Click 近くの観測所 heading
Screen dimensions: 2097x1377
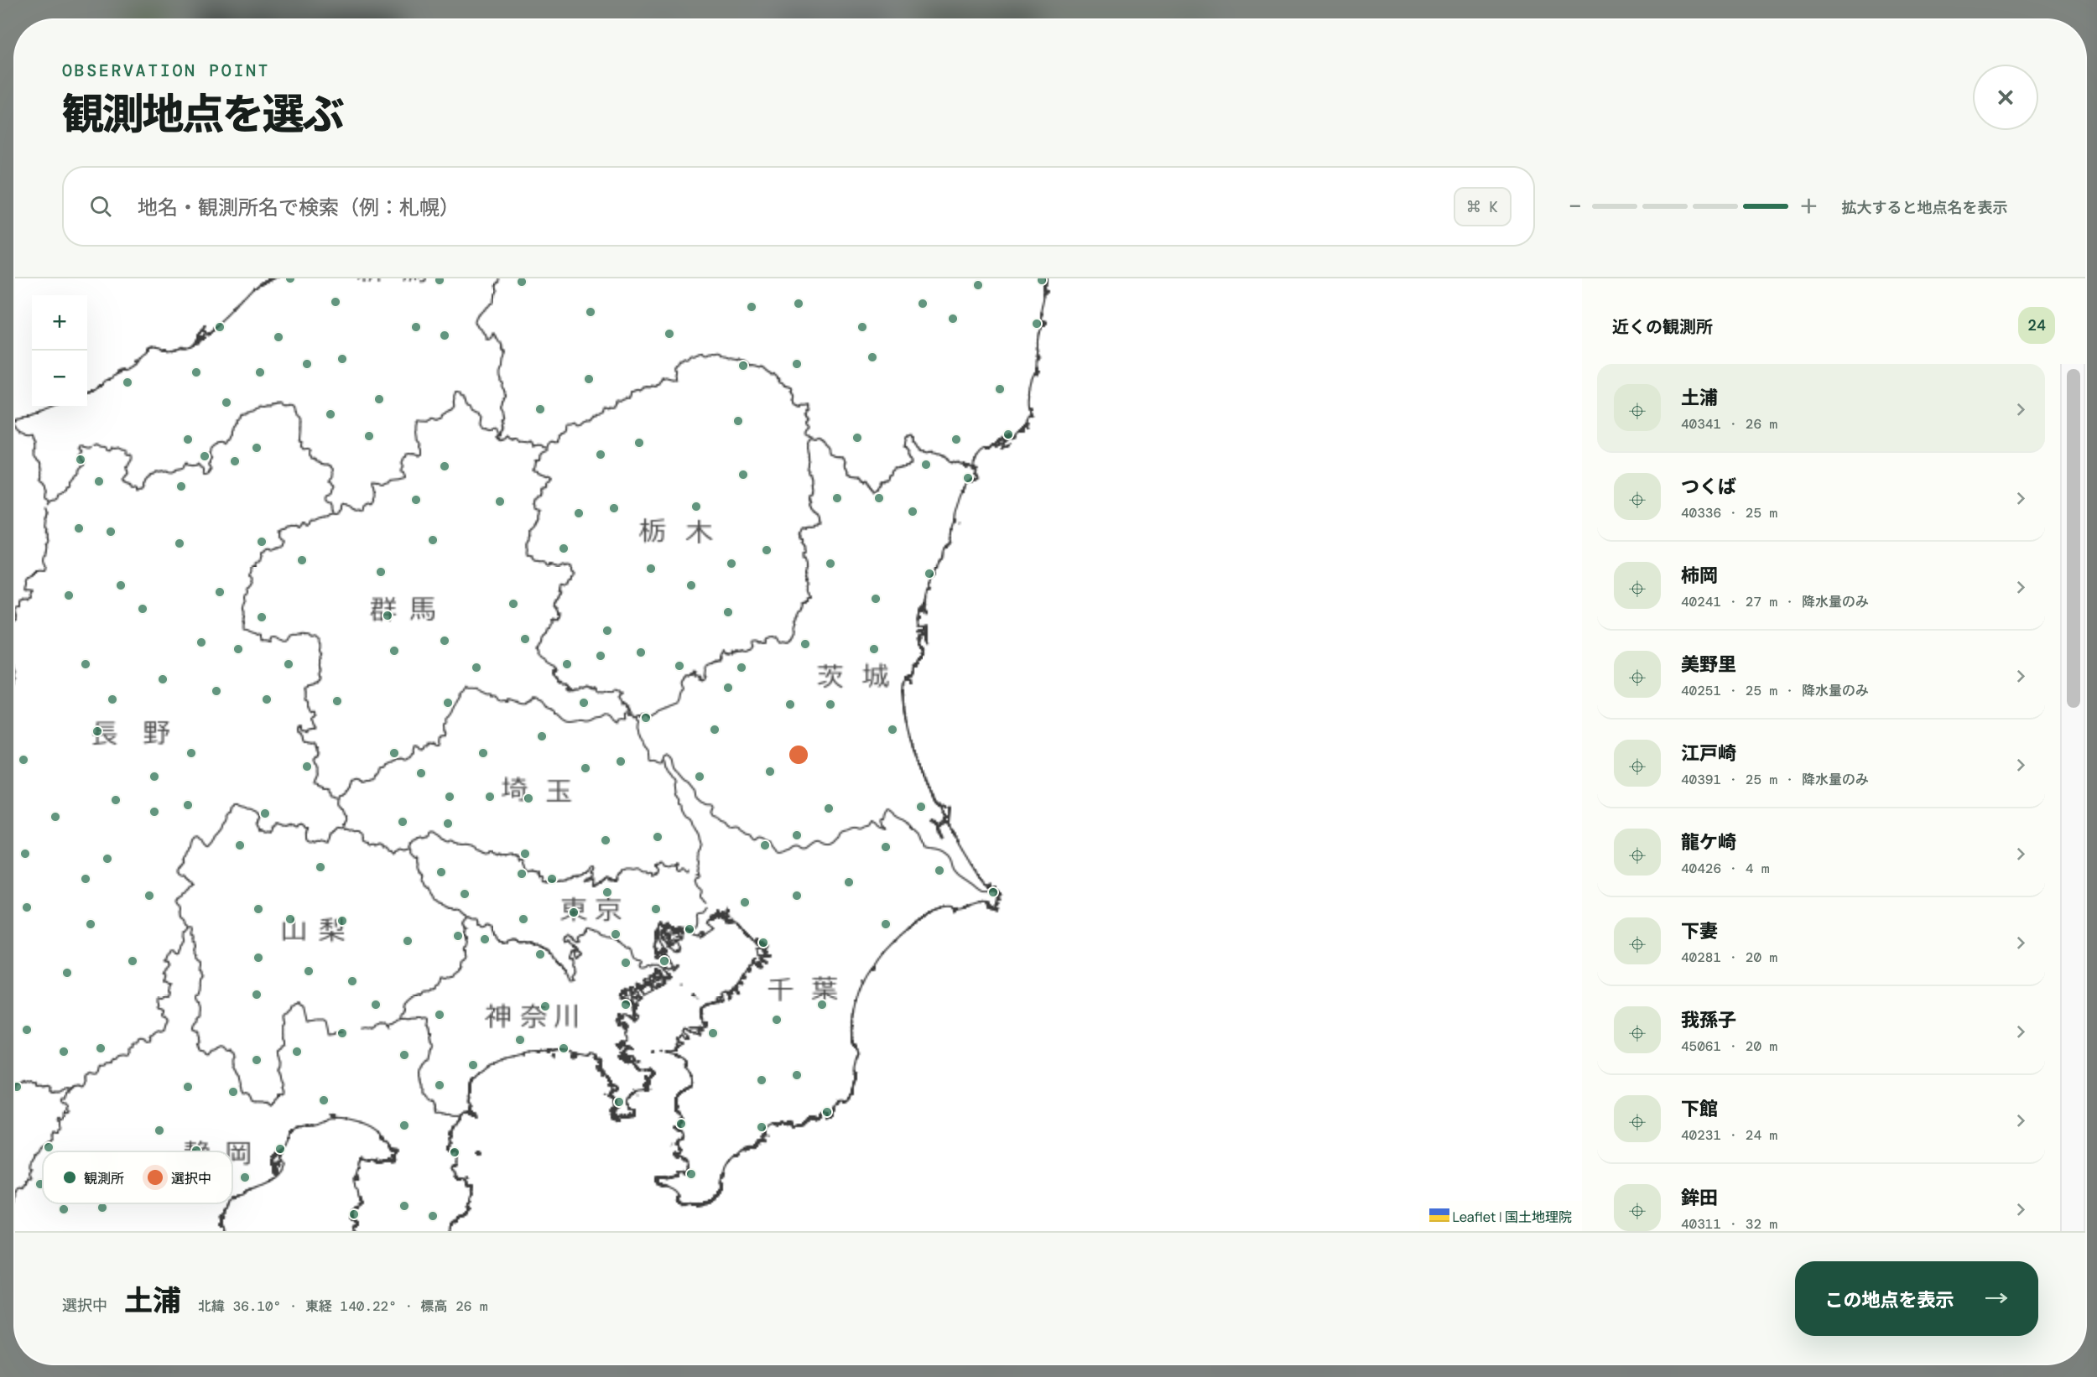(x=1662, y=327)
